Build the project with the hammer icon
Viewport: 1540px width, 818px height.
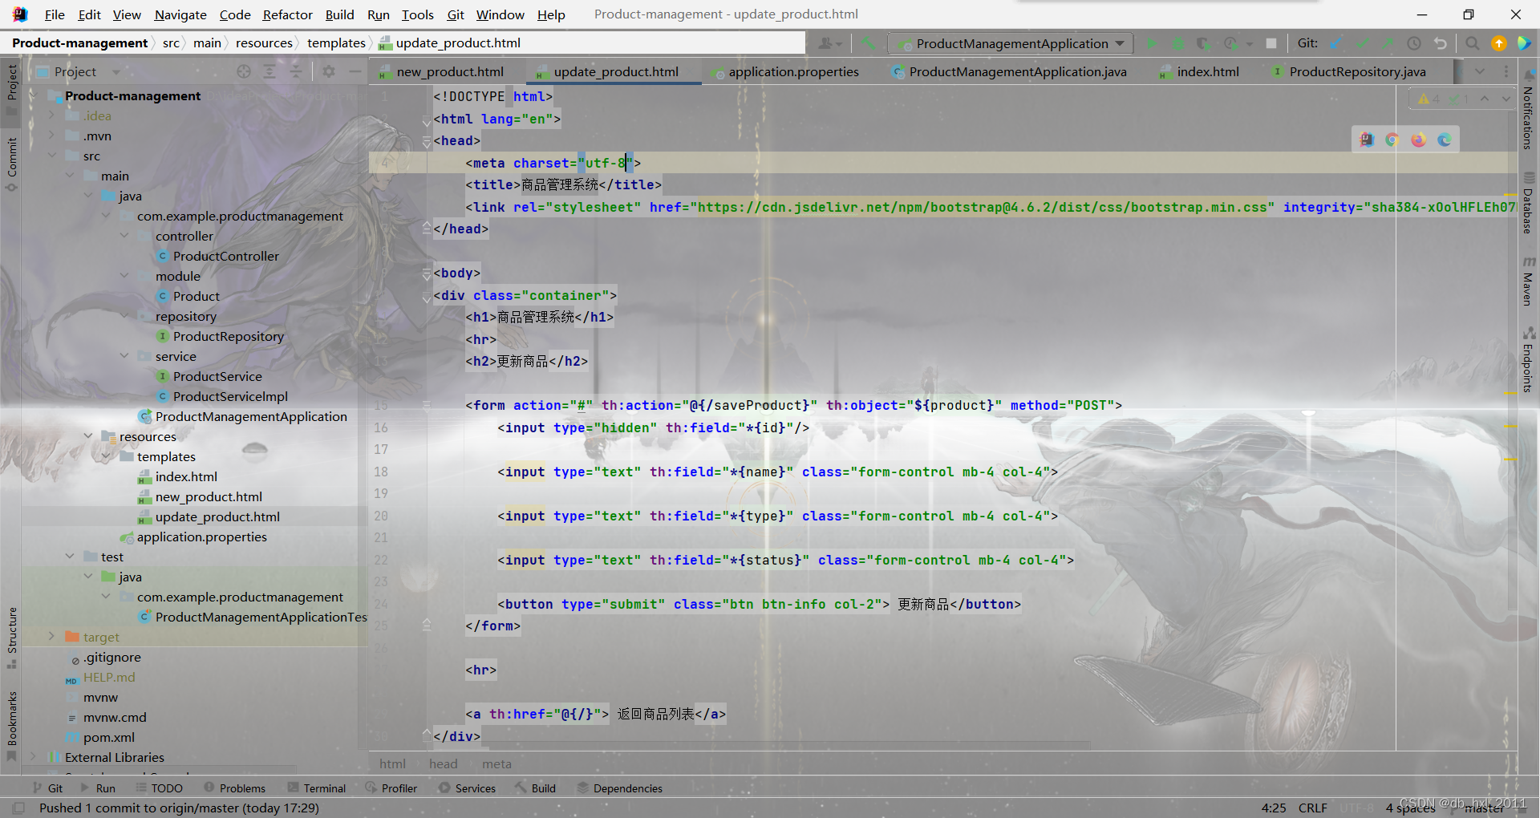(869, 43)
